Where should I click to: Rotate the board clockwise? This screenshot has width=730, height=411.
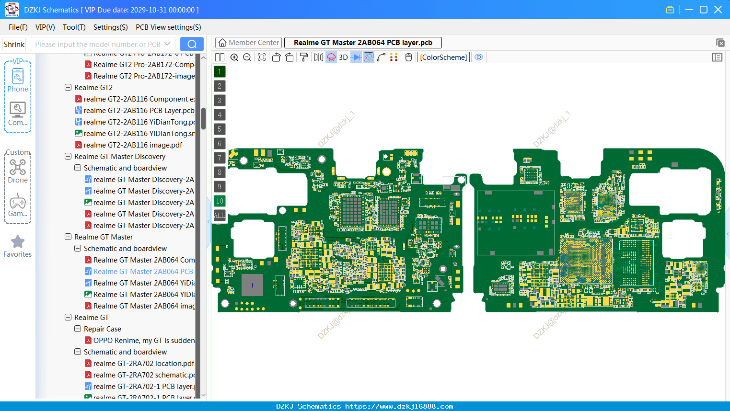(x=289, y=57)
